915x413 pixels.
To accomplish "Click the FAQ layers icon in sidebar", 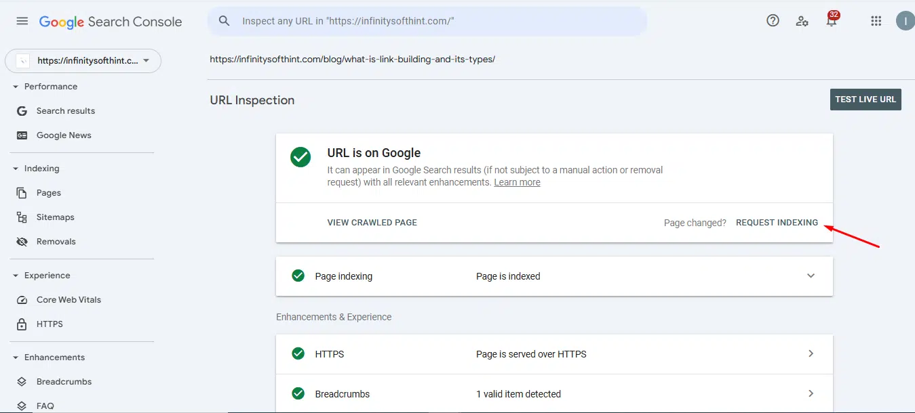I will pyautogui.click(x=22, y=406).
